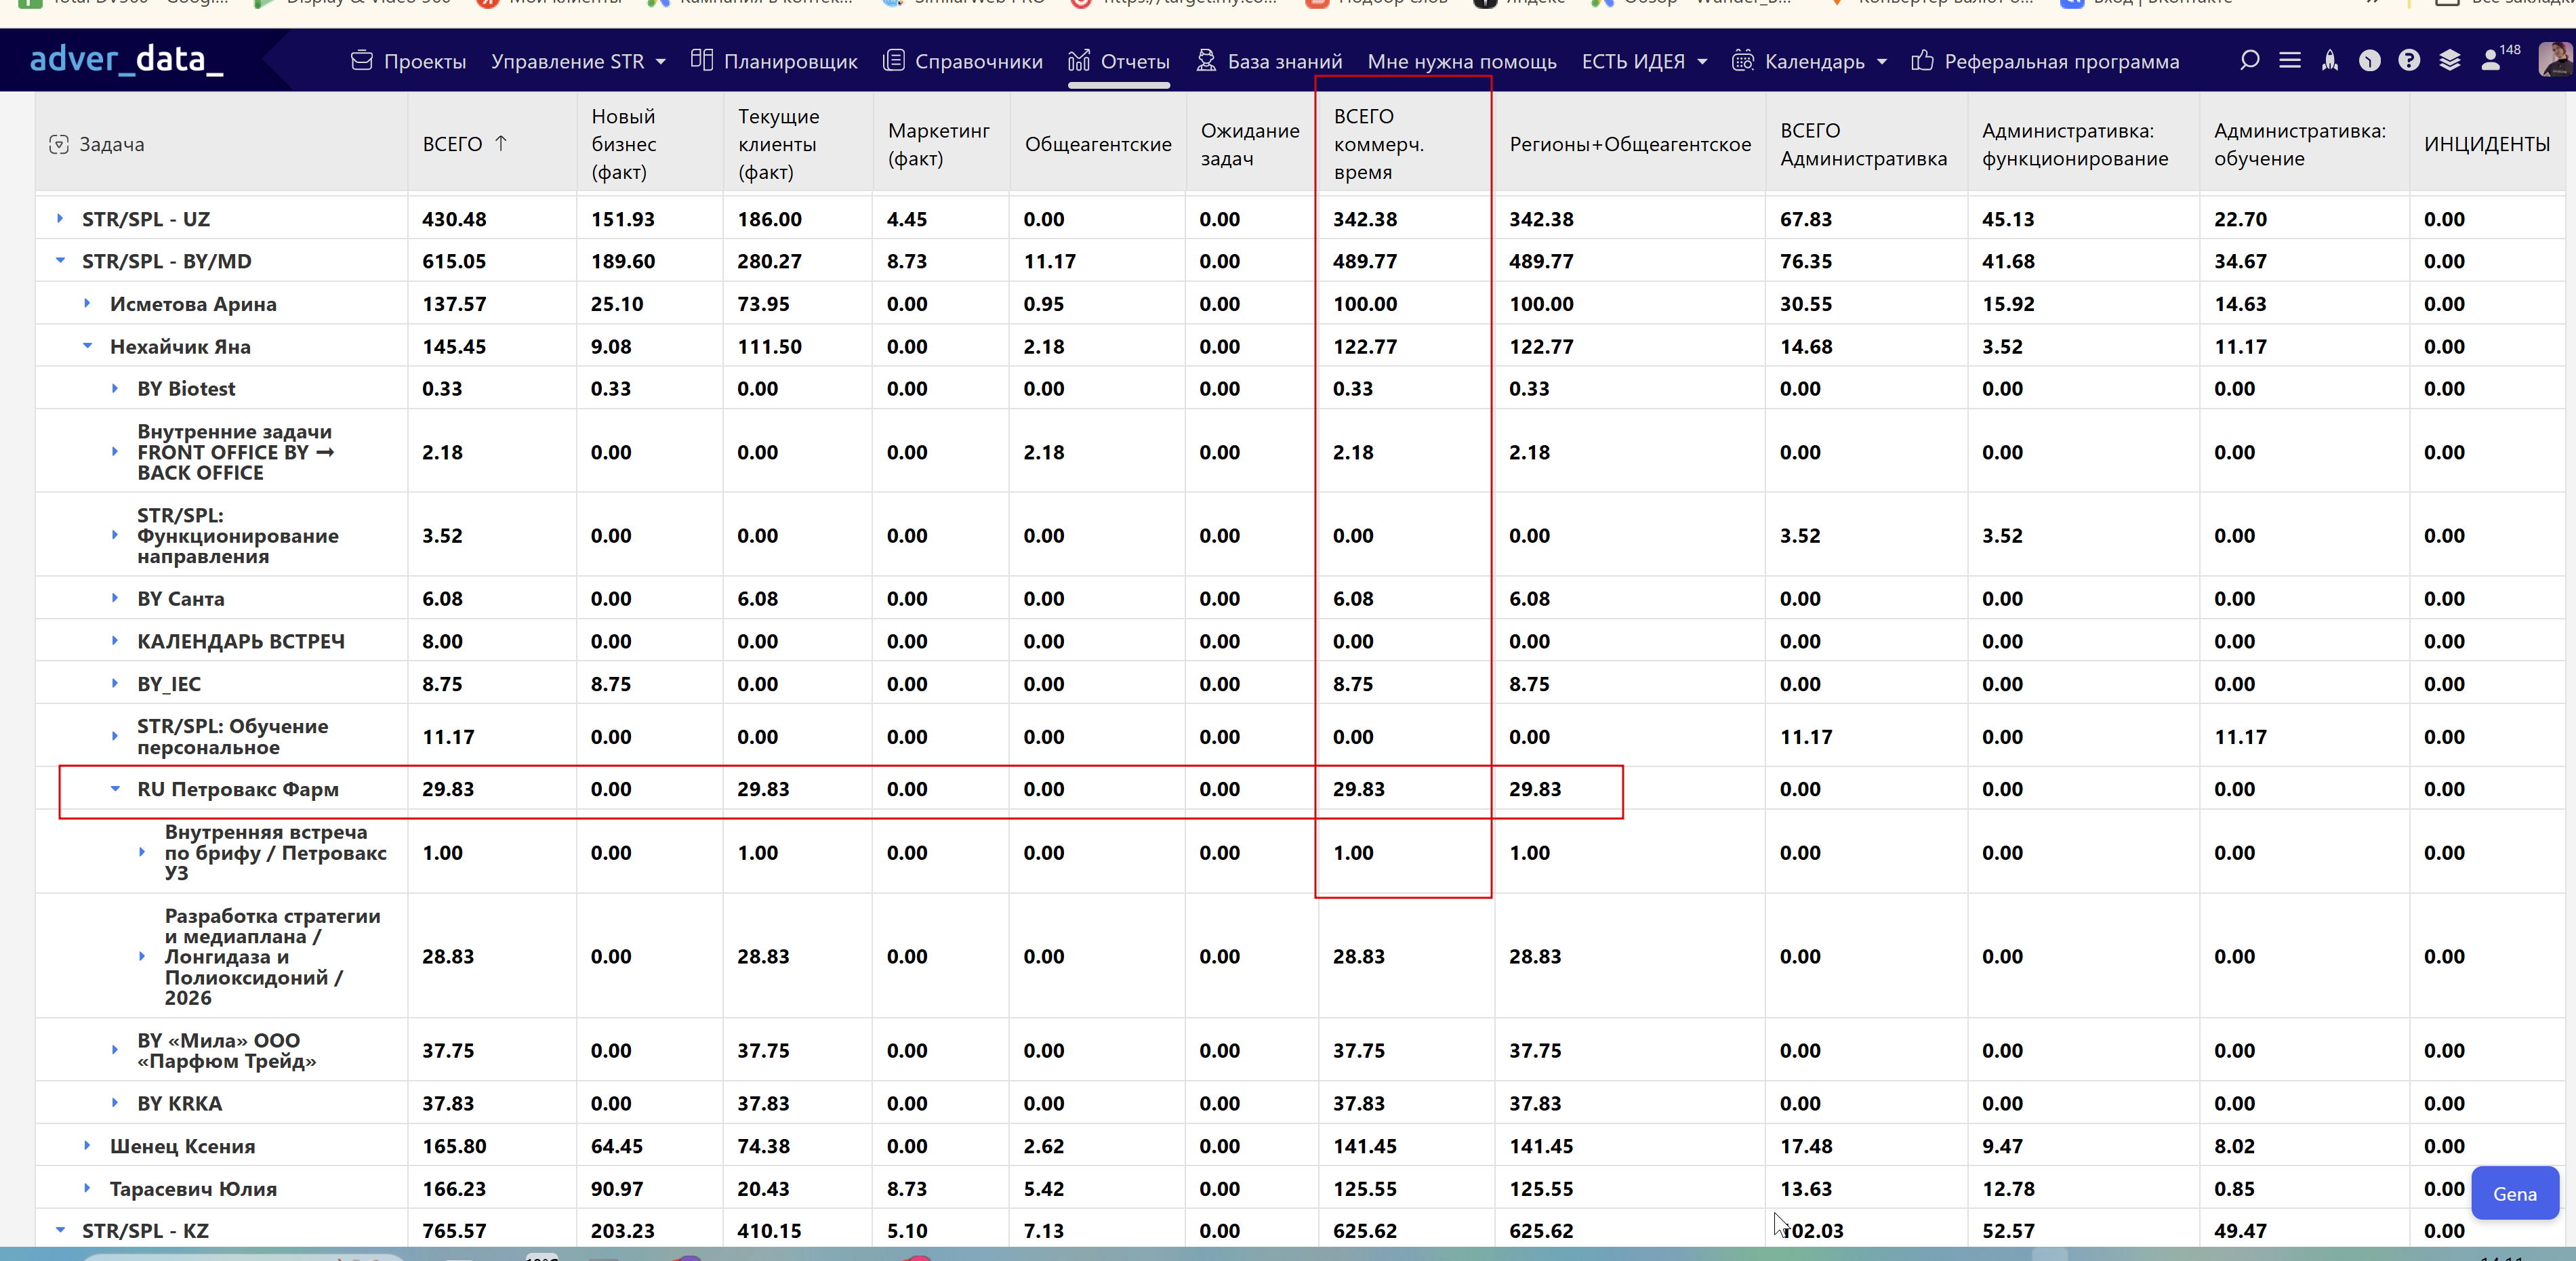Image resolution: width=2576 pixels, height=1261 pixels.
Task: Sort by ВСЕГО column arrow
Action: pos(501,144)
